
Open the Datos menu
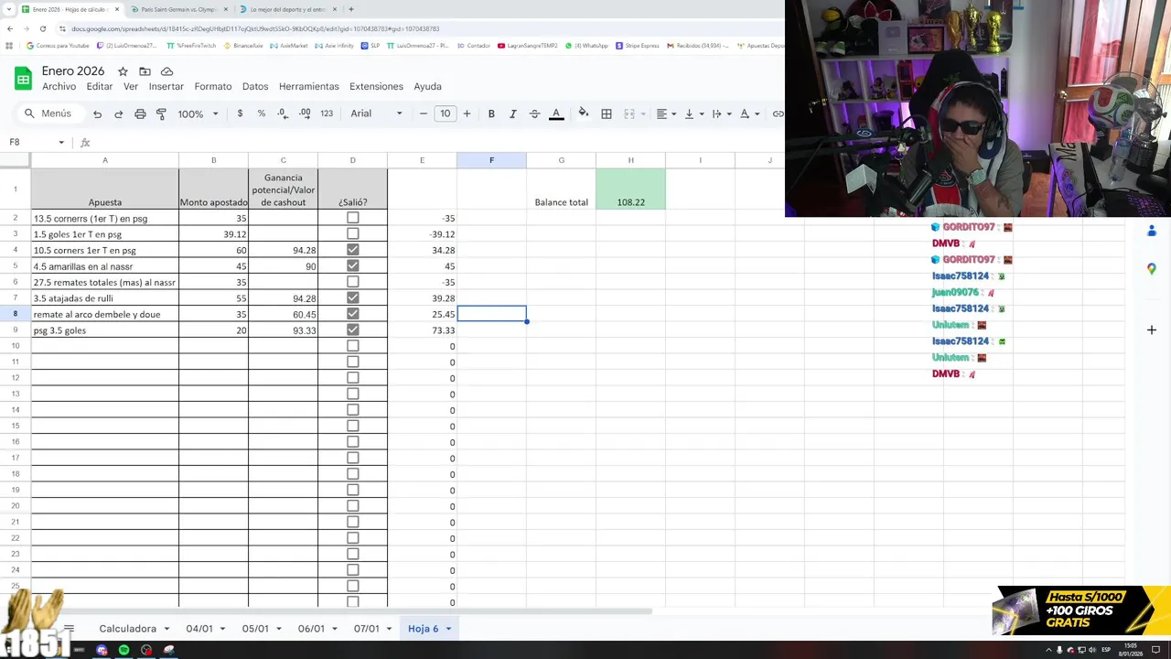tap(255, 86)
